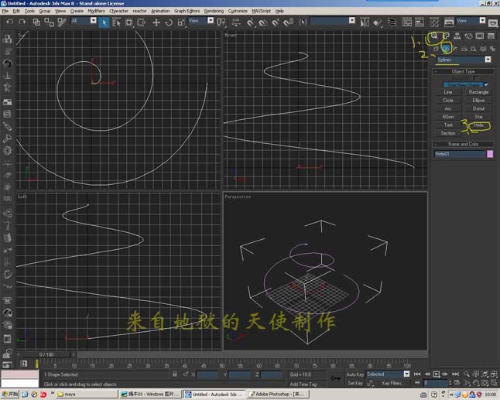This screenshot has height=400, width=500.
Task: Open the Selected key filter dropdown
Action: pos(388,374)
